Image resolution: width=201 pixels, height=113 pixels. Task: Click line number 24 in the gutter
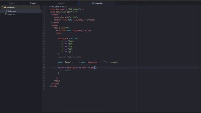click(44, 67)
